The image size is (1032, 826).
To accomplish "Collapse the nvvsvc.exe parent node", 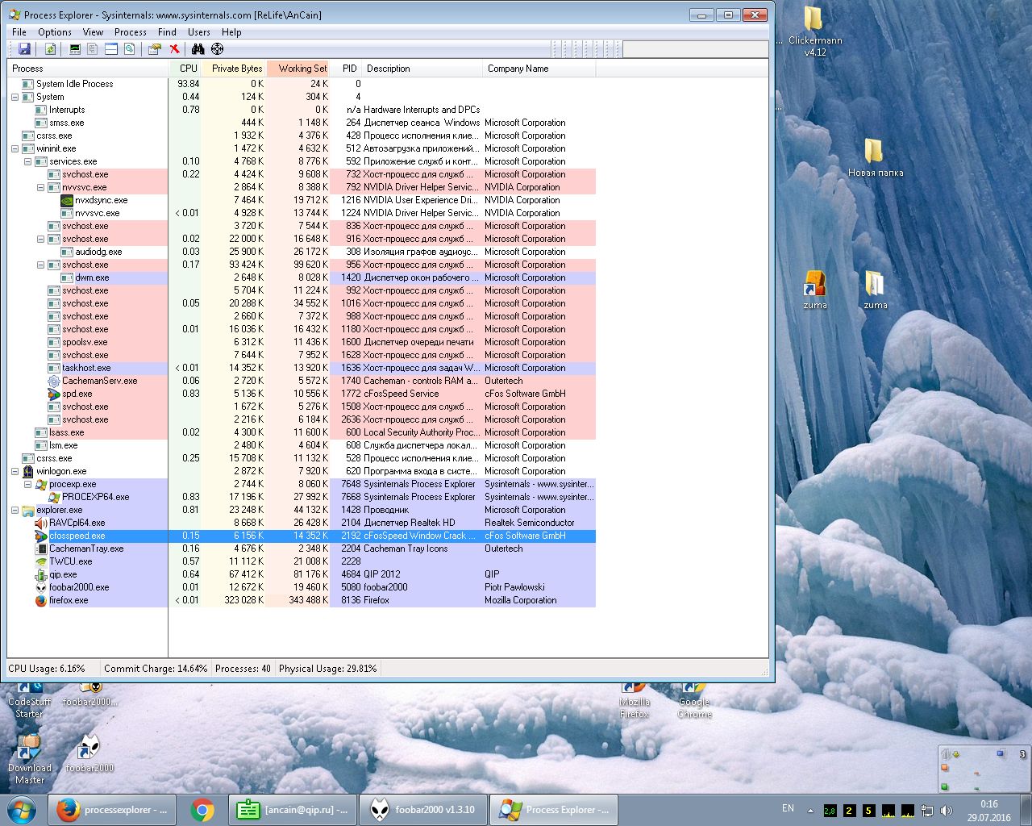I will coord(40,187).
